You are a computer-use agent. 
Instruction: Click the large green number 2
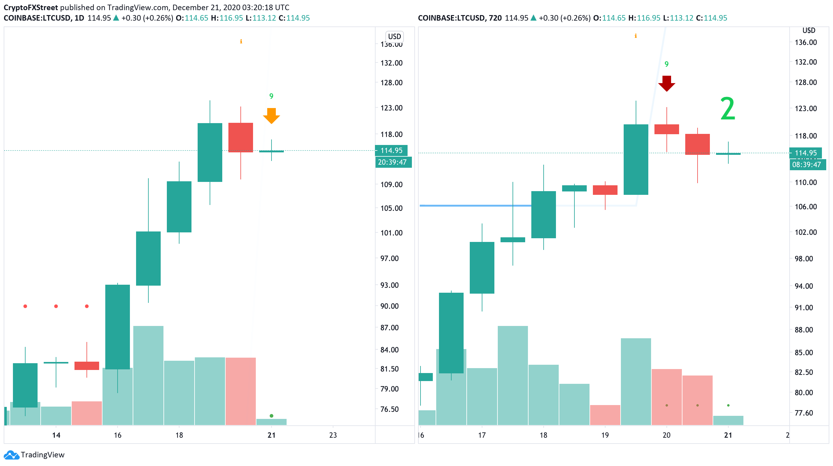pos(728,109)
